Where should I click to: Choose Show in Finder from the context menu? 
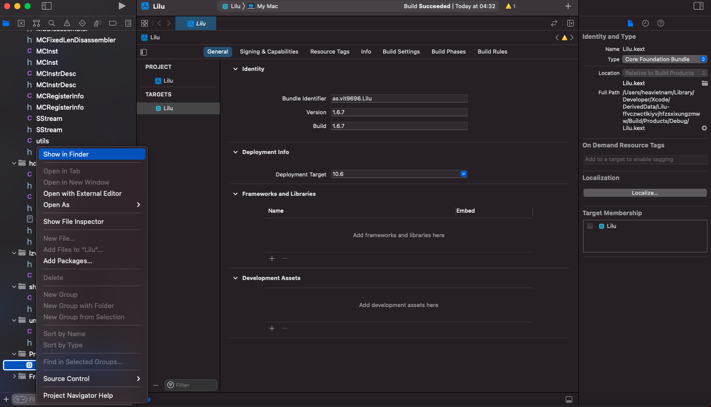click(x=92, y=154)
